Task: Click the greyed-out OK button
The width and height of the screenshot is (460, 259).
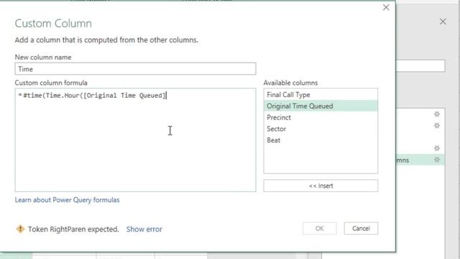Action: pyautogui.click(x=319, y=229)
